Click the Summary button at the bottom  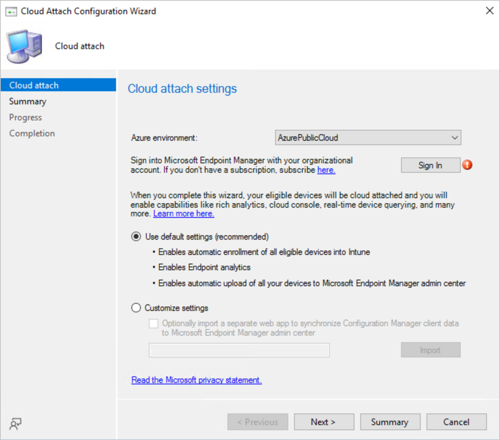tap(390, 422)
